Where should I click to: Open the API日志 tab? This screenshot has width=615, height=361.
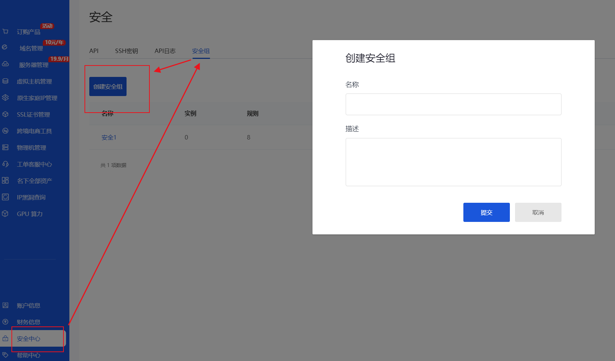[165, 51]
